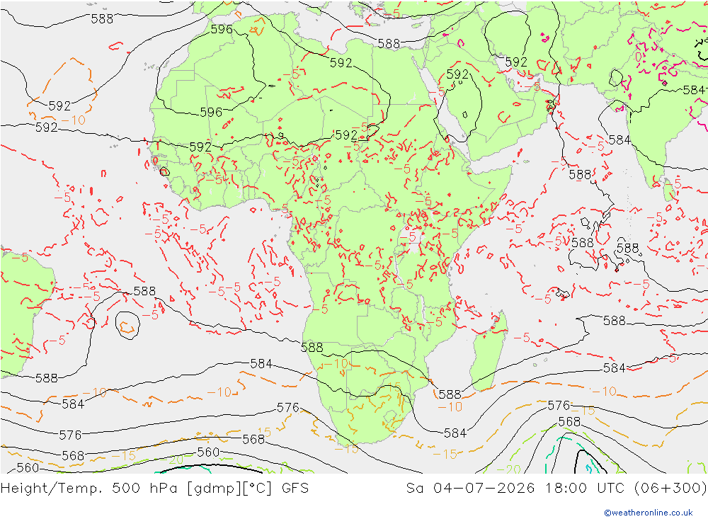
Task: Click the "596" label off Morocco's northwest coast
Action: [x=222, y=29]
